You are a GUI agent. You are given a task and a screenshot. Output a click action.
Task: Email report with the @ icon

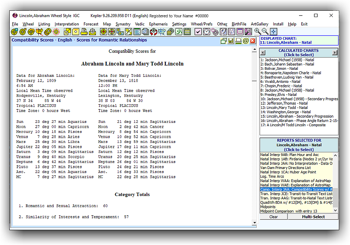[245, 41]
